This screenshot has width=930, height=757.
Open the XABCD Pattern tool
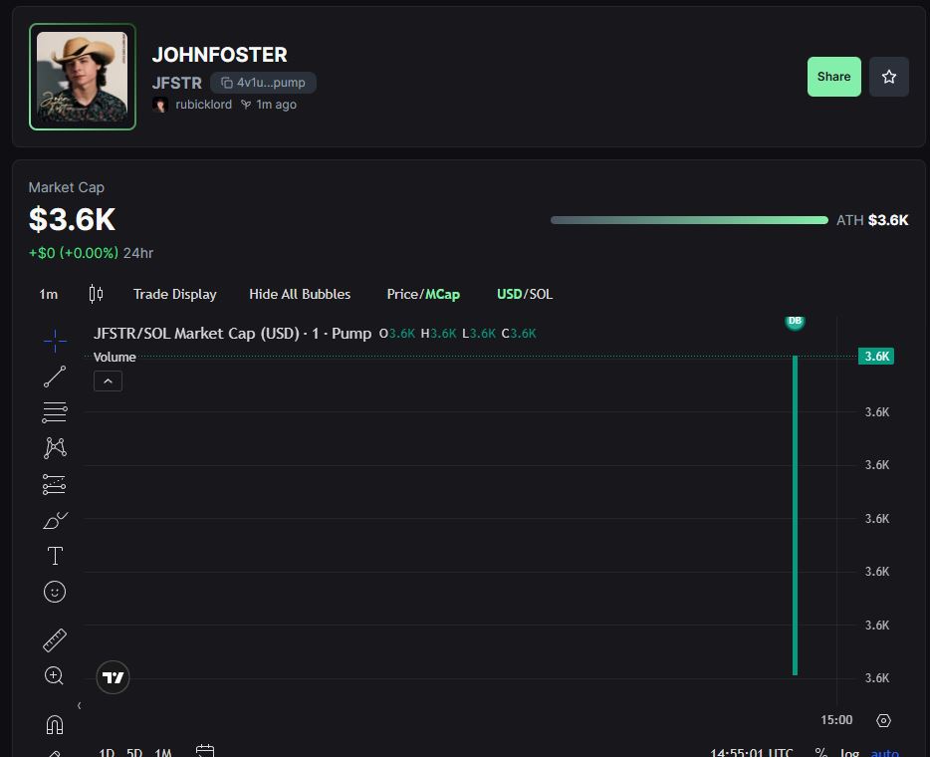(54, 448)
